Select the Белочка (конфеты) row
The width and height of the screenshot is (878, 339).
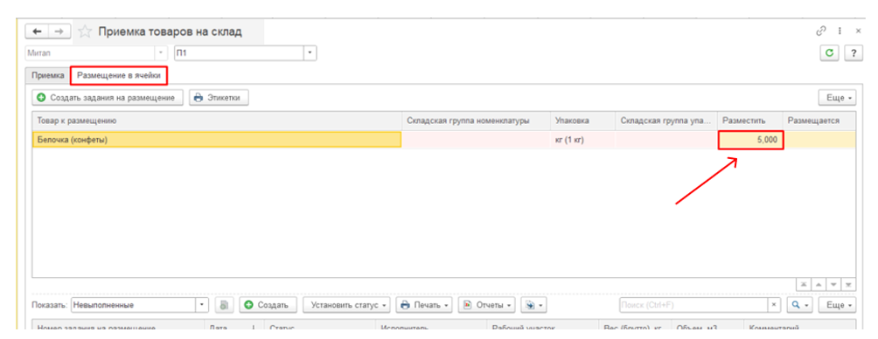point(217,140)
